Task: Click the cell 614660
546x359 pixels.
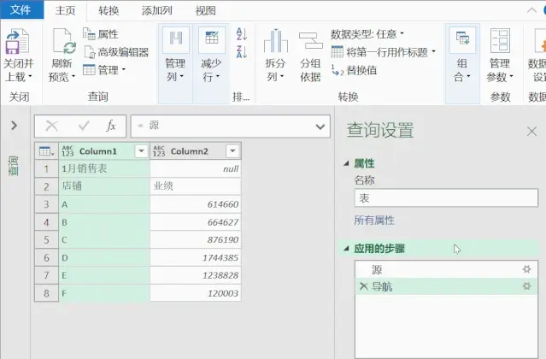Action: (196, 204)
